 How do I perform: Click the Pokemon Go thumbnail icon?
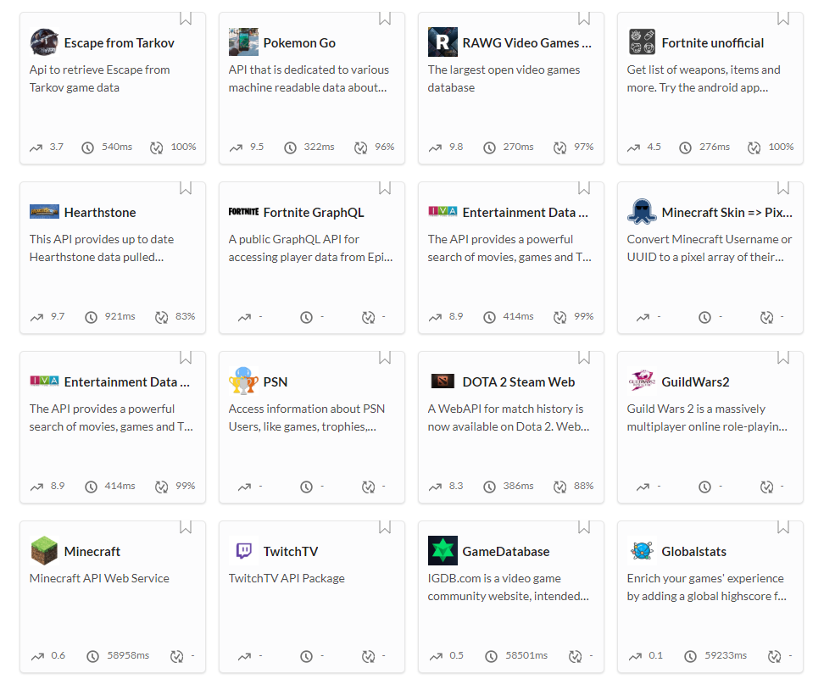[x=243, y=42]
